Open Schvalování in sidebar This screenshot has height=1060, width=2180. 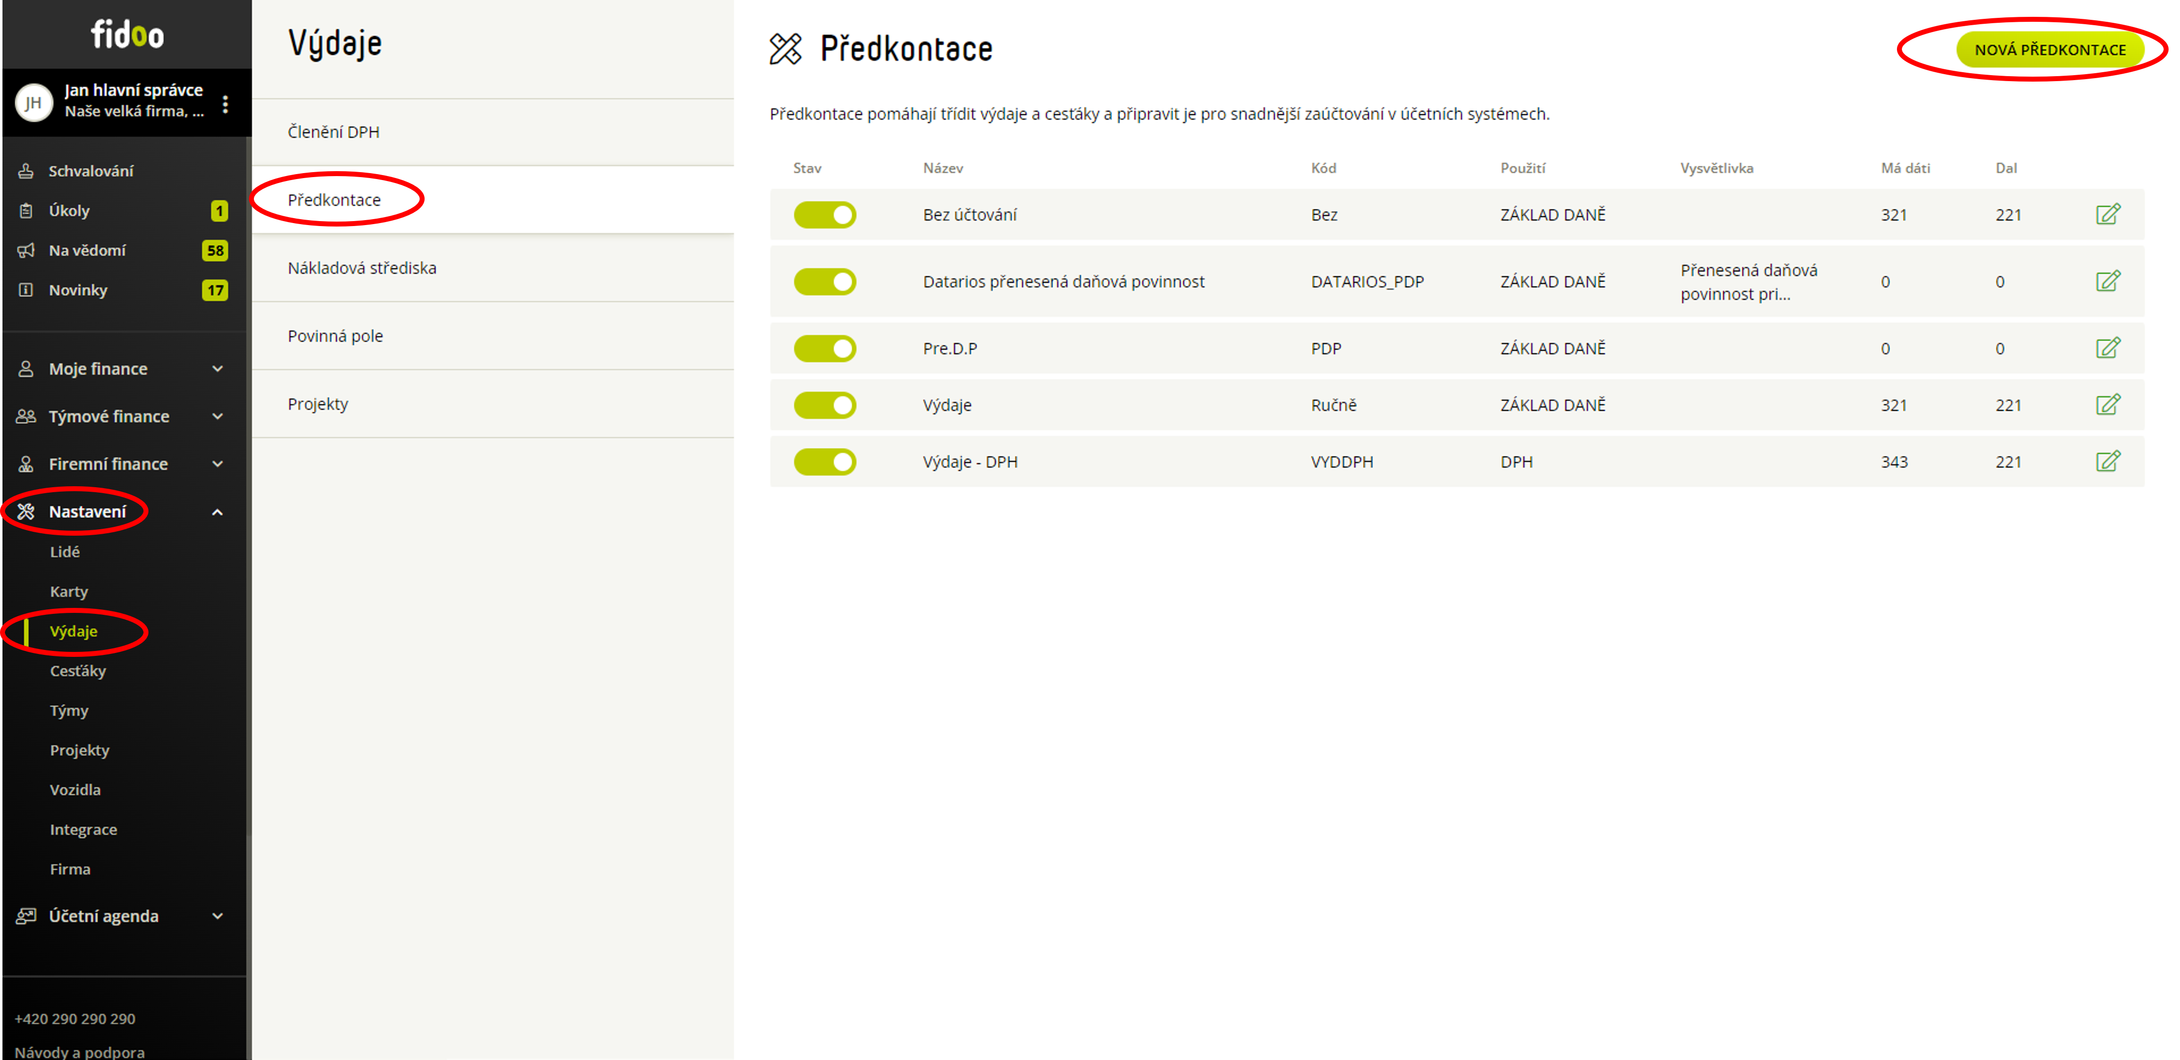[x=91, y=171]
